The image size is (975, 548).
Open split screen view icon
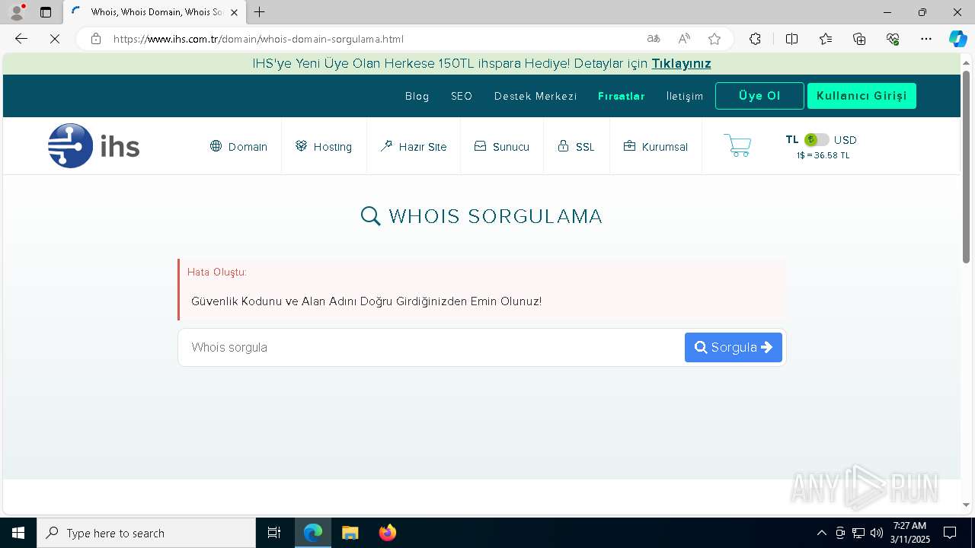791,39
